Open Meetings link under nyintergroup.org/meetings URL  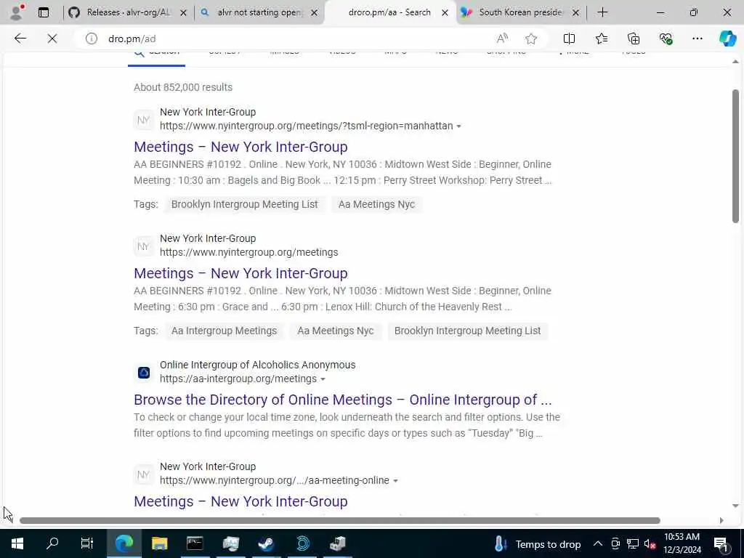pos(240,273)
